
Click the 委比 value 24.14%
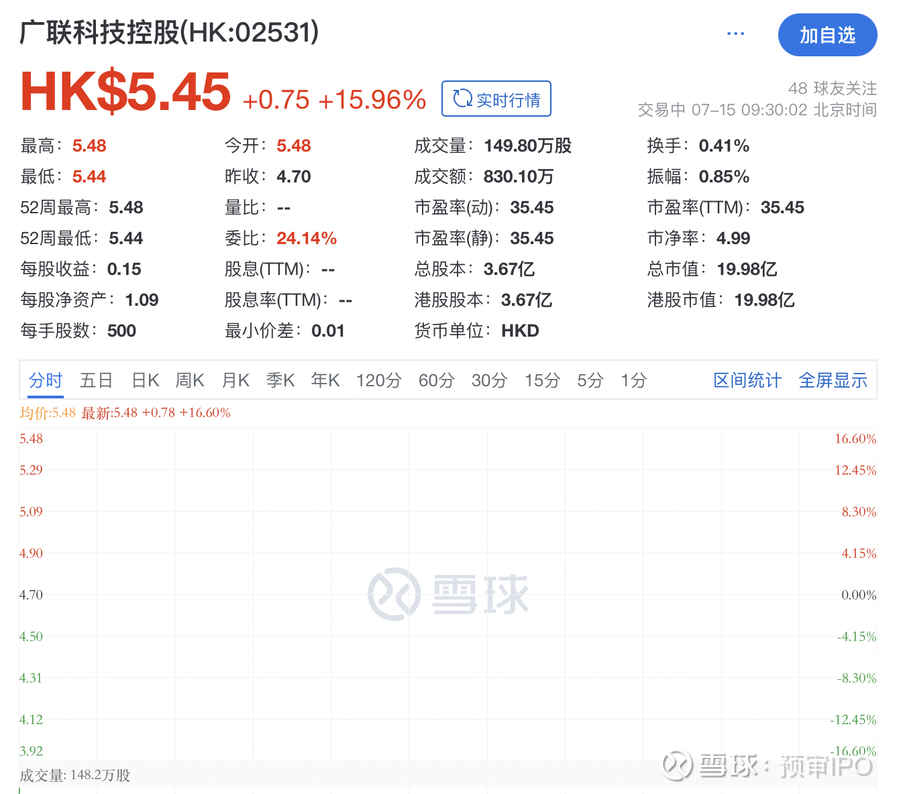click(x=307, y=238)
